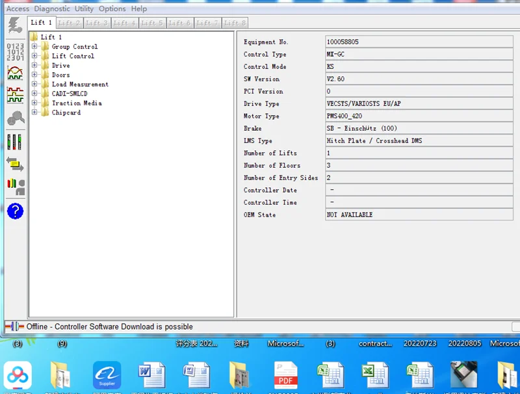
Task: Select the Lift 1 root tree item
Action: (51, 37)
